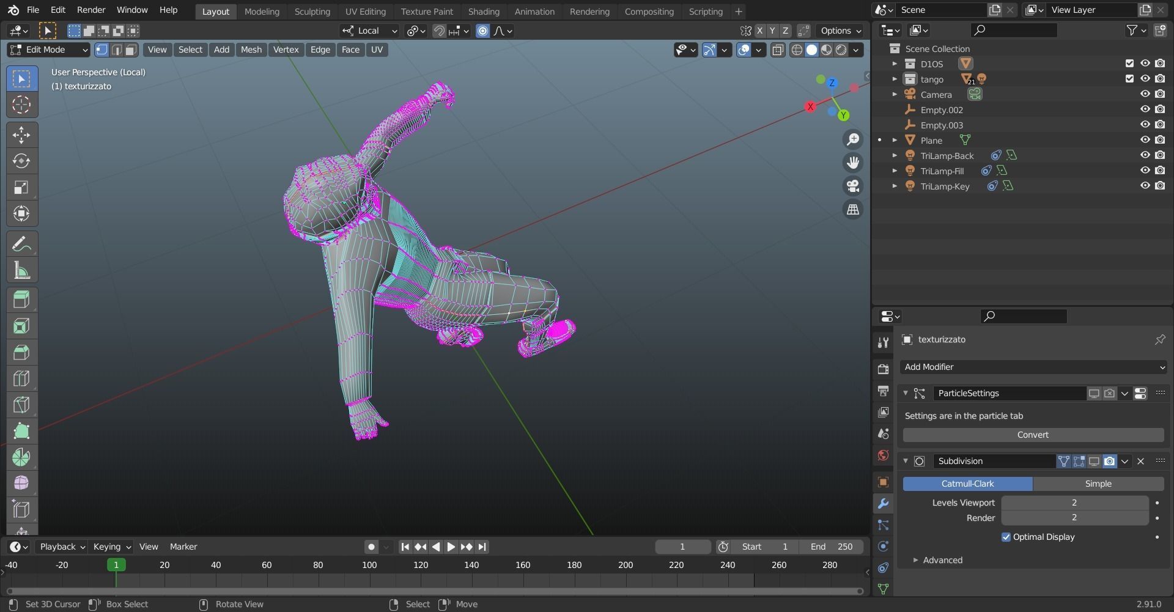Uncheck Optimal Display
This screenshot has width=1174, height=612.
(1006, 537)
